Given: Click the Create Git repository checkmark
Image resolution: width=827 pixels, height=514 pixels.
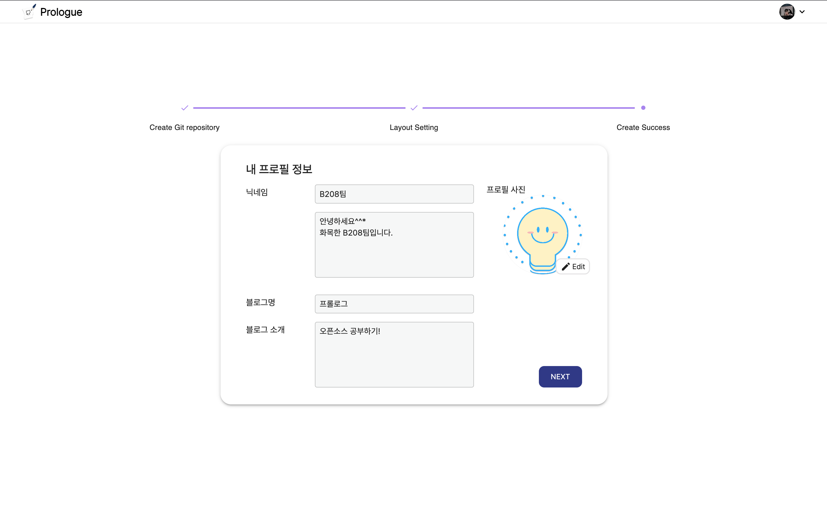Looking at the screenshot, I should pyautogui.click(x=184, y=108).
